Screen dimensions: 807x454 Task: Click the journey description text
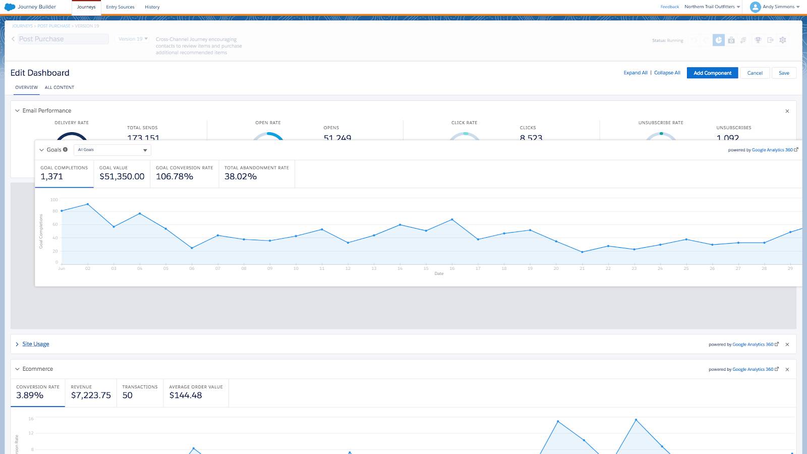click(199, 46)
